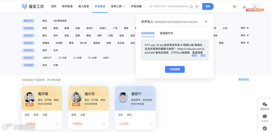Screen dimensions: 272x132
Task: Open 真人配音 in navigation
Action: [84, 6]
